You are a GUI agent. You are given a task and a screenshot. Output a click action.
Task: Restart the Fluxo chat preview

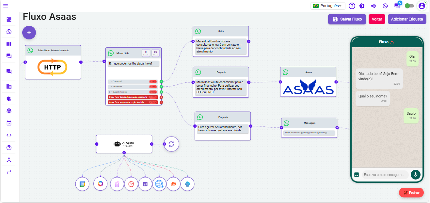pos(392,42)
